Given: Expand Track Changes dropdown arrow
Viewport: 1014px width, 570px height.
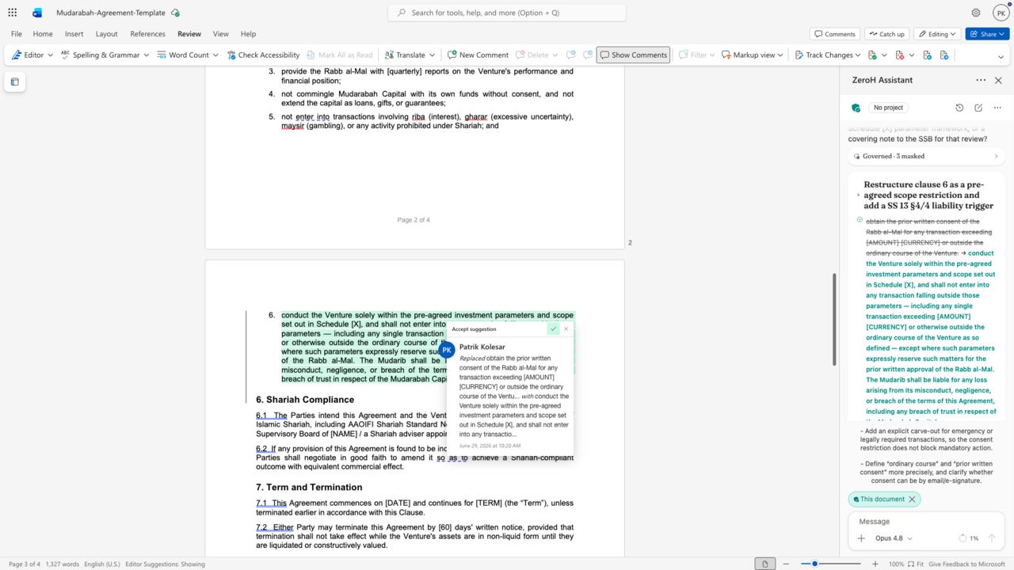Looking at the screenshot, I should pos(860,55).
